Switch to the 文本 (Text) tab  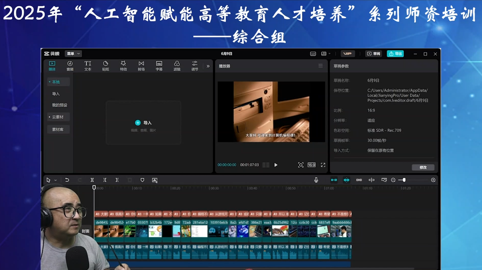click(x=88, y=65)
